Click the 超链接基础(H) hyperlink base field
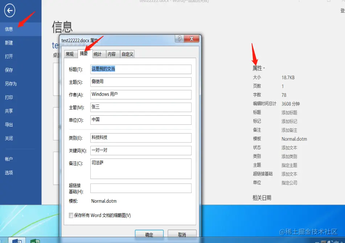 click(x=141, y=188)
